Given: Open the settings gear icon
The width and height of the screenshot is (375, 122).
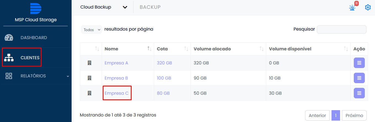Looking at the screenshot, I should click(368, 7).
